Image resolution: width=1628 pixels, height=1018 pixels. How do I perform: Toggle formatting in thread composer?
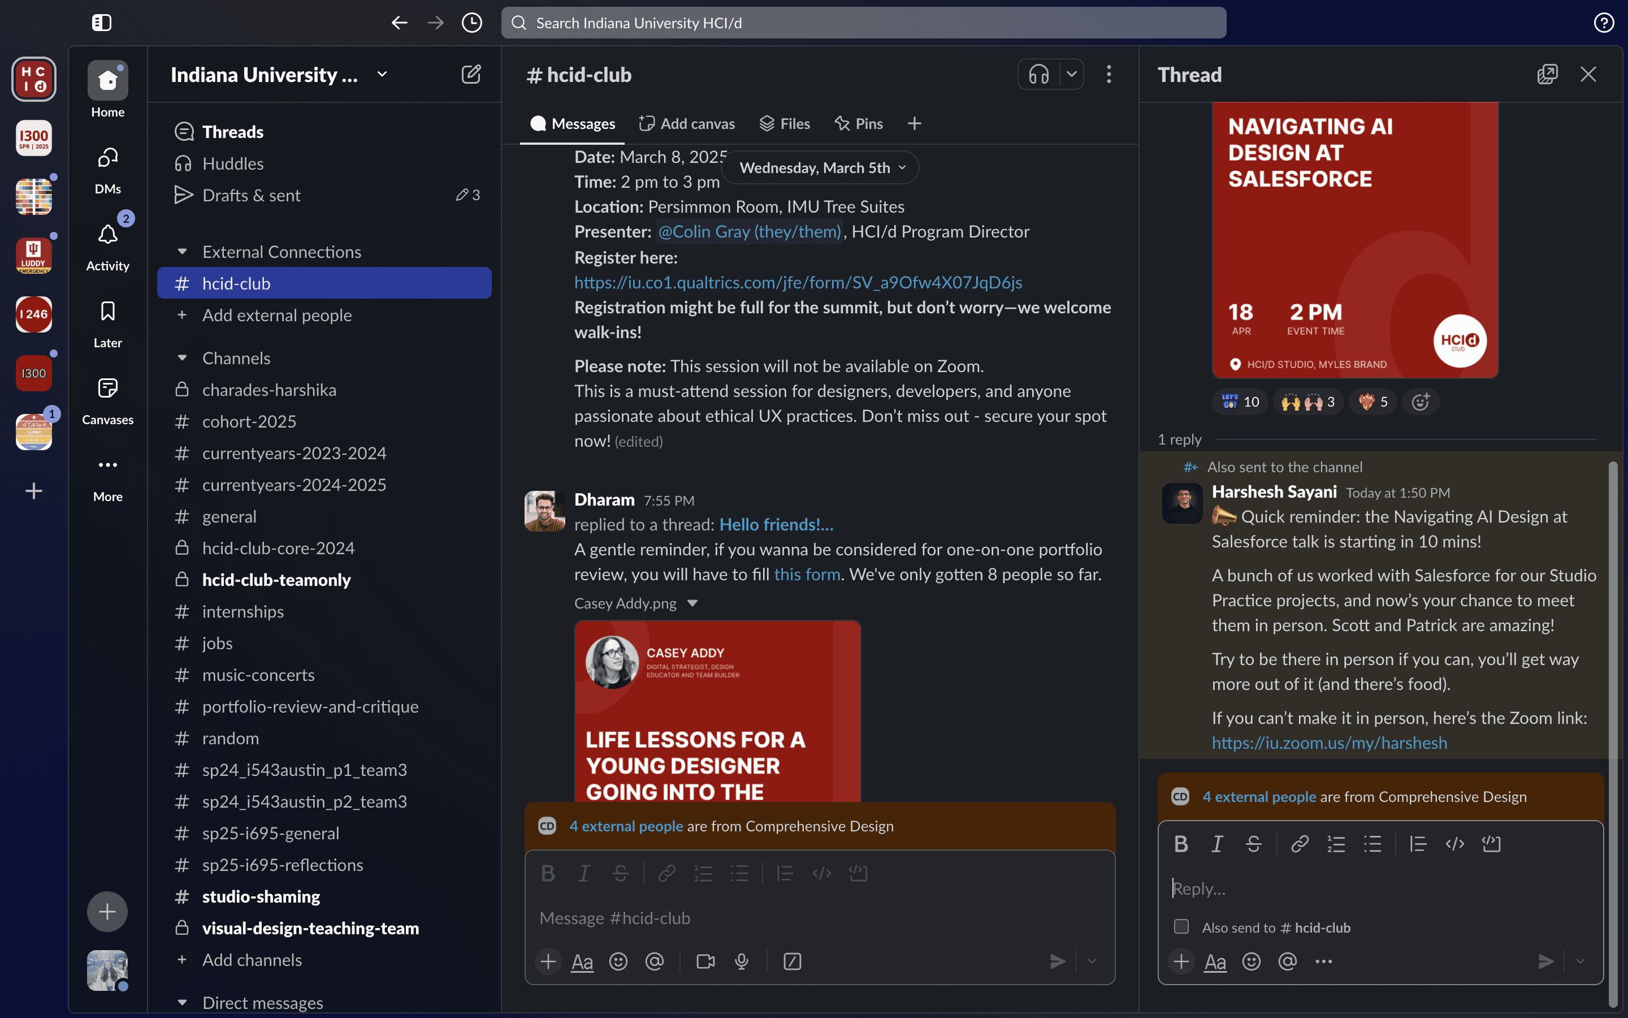1215,961
